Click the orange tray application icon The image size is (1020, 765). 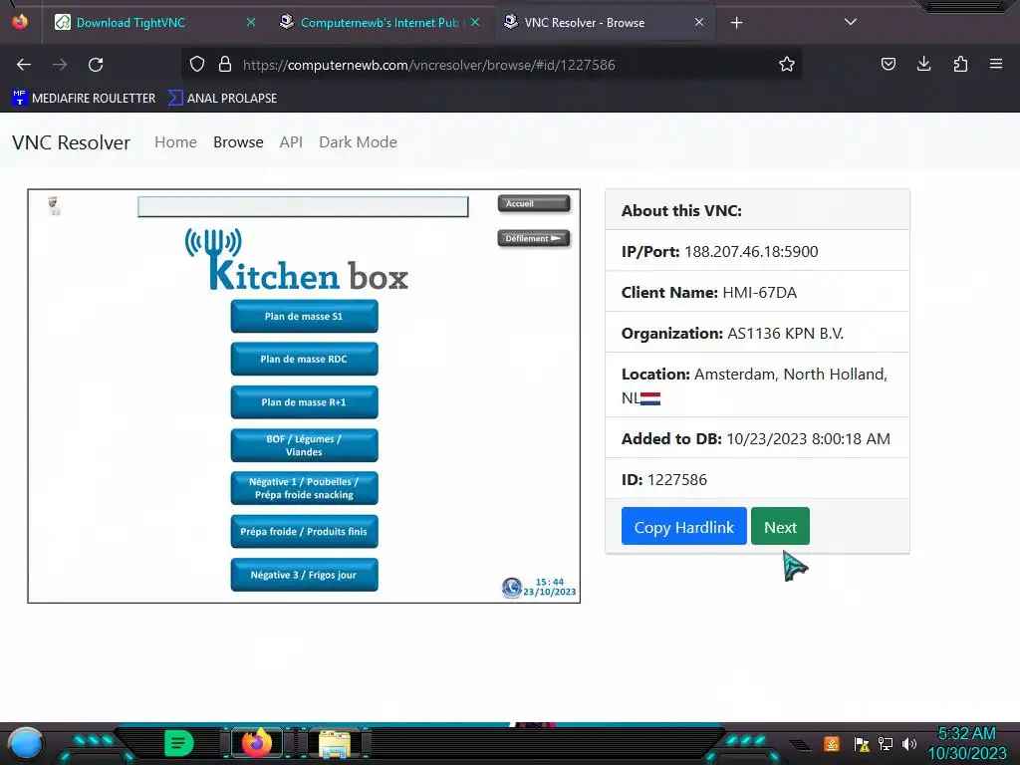pyautogui.click(x=832, y=743)
